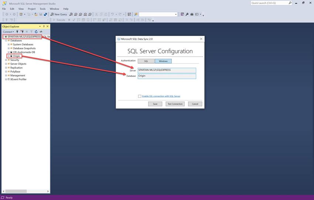Image resolution: width=314 pixels, height=200 pixels.
Task: Click the Open File folder icon in toolbar
Action: [x=36, y=14]
